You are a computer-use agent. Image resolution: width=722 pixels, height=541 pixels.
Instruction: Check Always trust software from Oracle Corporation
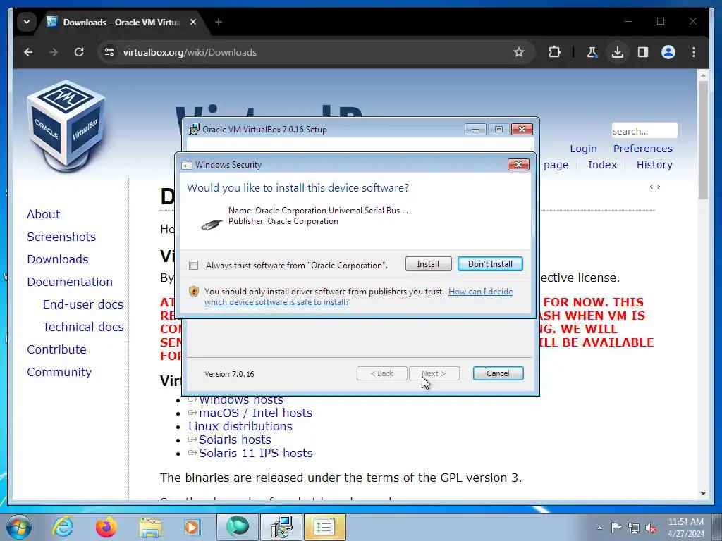pos(193,266)
